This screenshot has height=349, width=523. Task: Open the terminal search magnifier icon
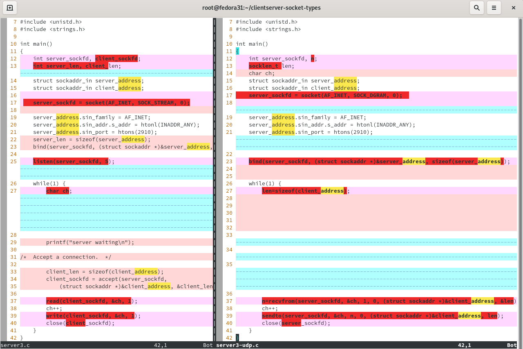click(476, 8)
